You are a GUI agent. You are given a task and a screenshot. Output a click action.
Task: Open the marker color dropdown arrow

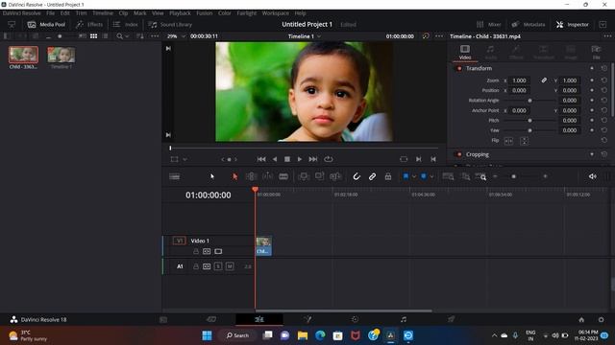(x=431, y=176)
